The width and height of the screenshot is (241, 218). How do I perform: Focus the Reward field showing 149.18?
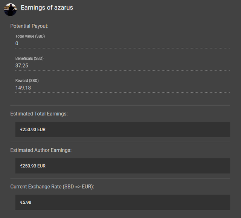122,88
